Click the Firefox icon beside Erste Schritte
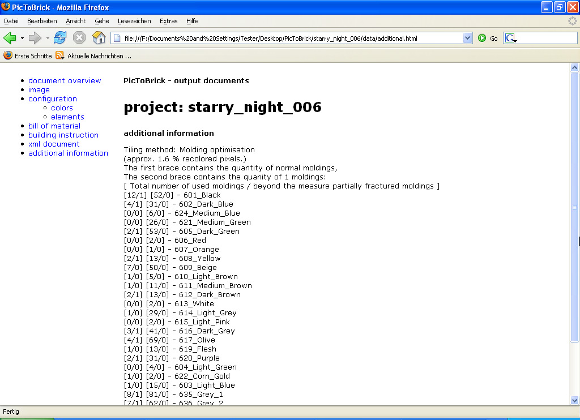Image resolution: width=580 pixels, height=420 pixels. [x=8, y=55]
